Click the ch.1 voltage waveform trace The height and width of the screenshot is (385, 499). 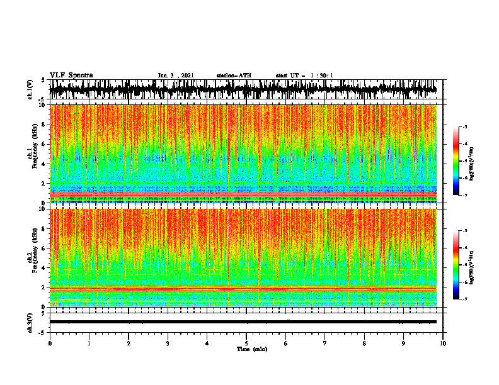pos(243,89)
